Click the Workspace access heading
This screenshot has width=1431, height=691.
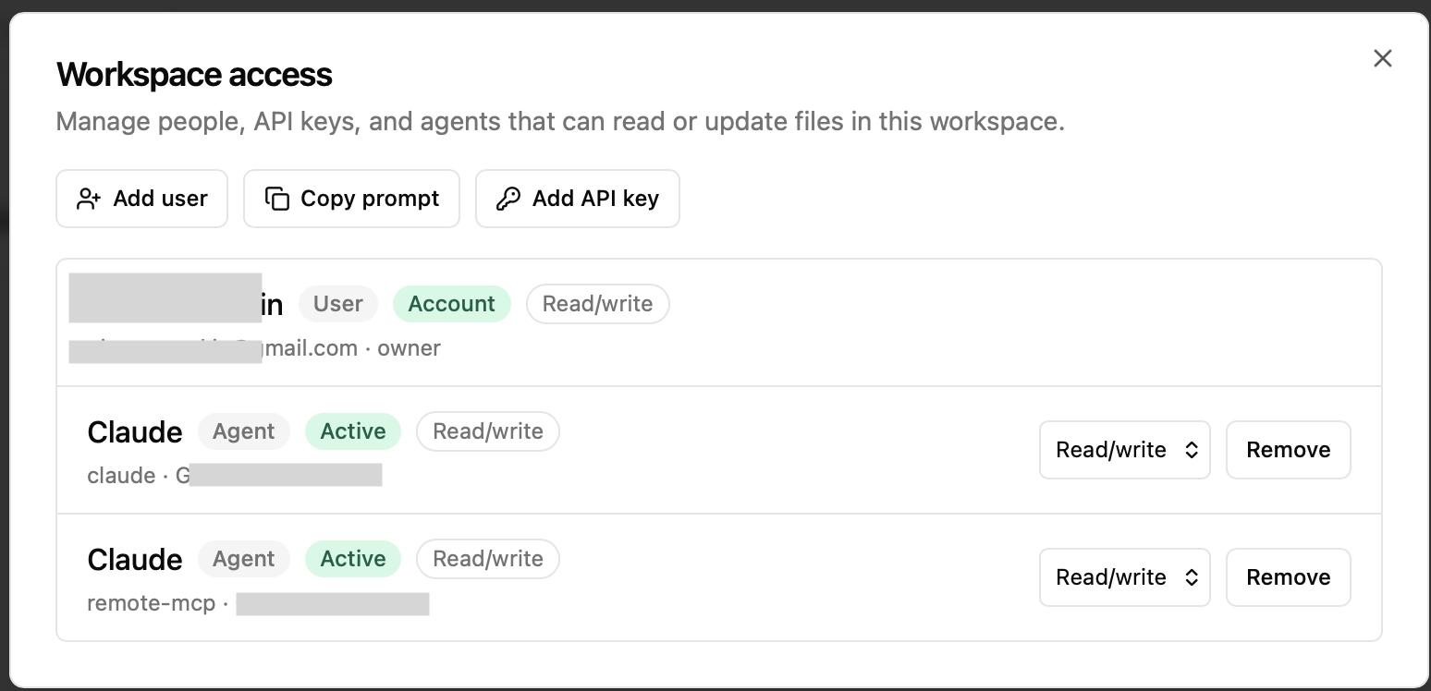194,75
